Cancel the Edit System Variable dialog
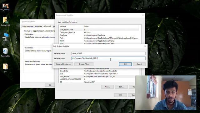The image size is (200, 113). point(139,64)
